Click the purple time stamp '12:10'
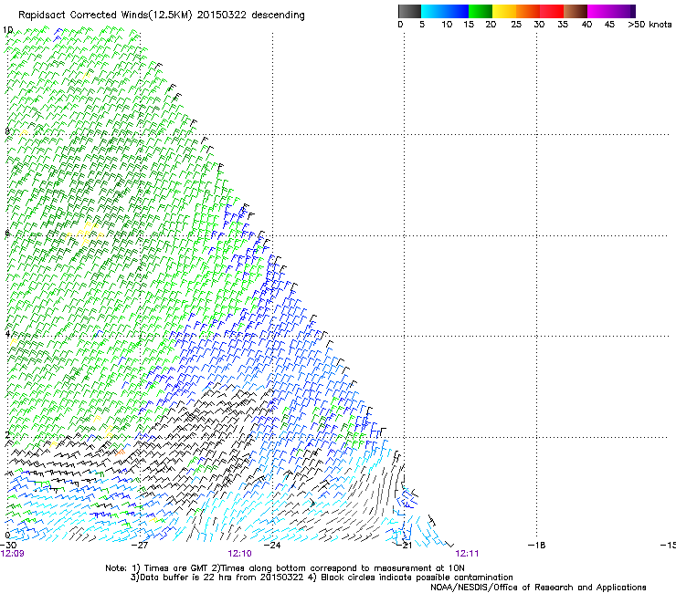The height and width of the screenshot is (593, 676). tap(239, 554)
